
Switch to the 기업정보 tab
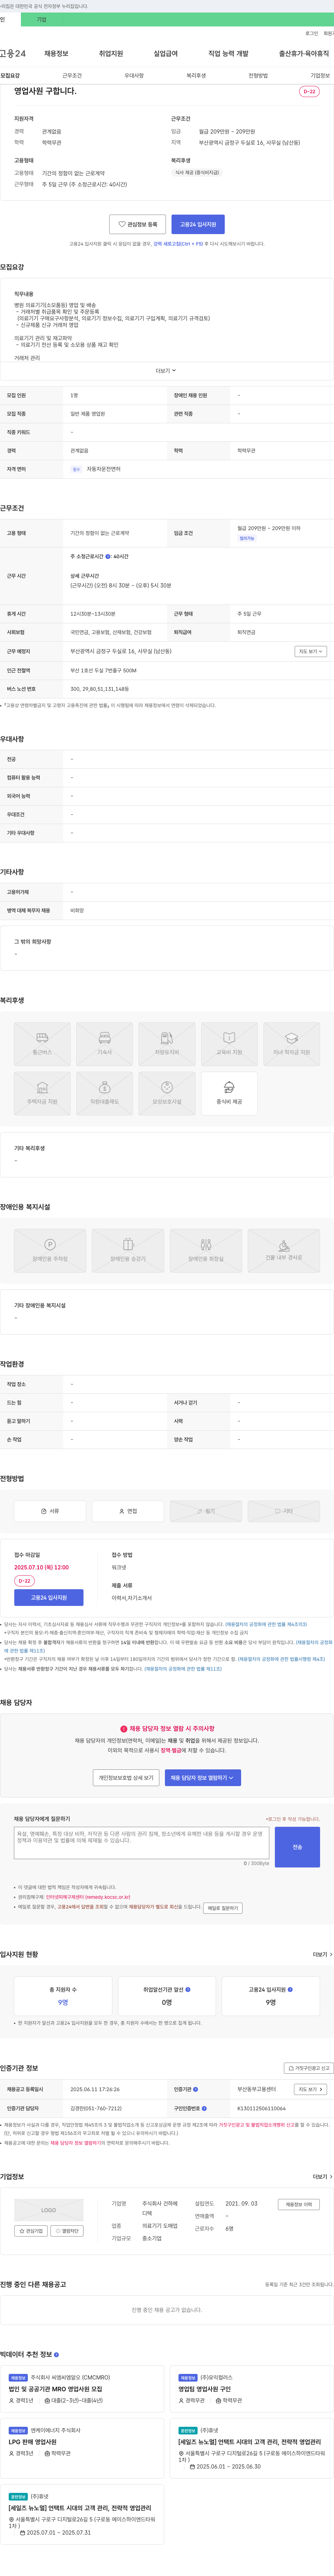(320, 76)
